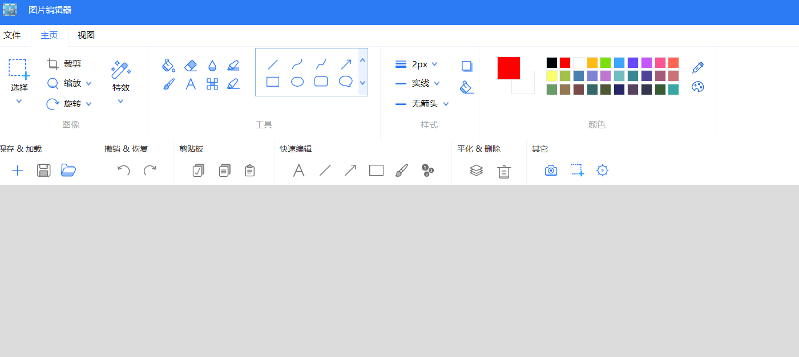799x357 pixels.
Task: Switch to the 主页 tab
Action: point(49,35)
